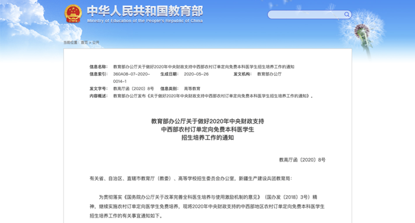Viewport: 415px width, 223px height.
Task: Open the 公开 breadcrumb link
Action: 95,42
